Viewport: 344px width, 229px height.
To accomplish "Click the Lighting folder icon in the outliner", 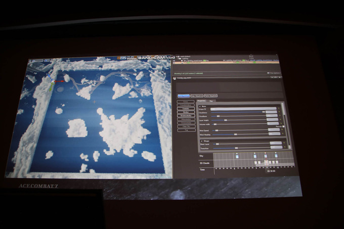I will tap(180, 59).
